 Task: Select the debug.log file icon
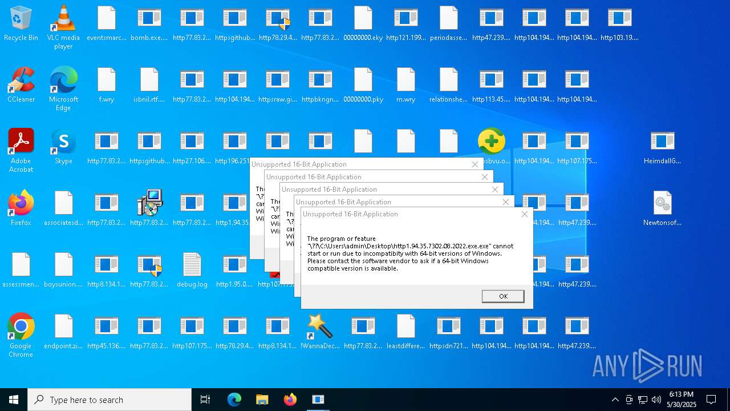point(192,270)
